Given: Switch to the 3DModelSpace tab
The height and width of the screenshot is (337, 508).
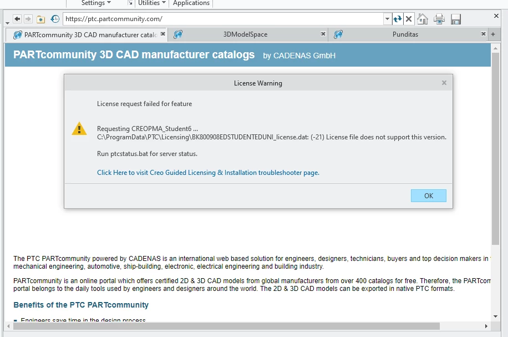Looking at the screenshot, I should 245,34.
